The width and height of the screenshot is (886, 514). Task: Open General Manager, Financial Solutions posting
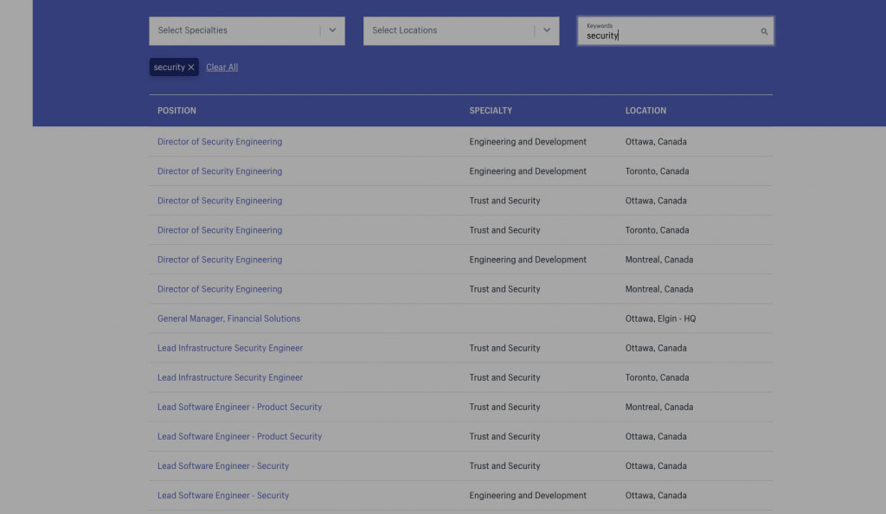pos(228,318)
